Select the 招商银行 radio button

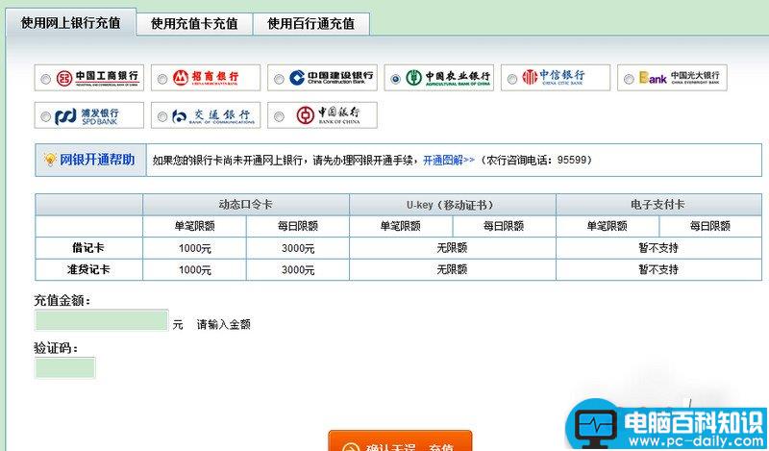[162, 79]
